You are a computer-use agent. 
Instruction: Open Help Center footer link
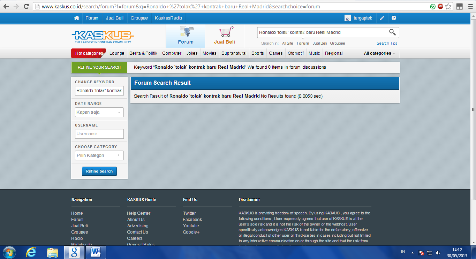coord(139,213)
